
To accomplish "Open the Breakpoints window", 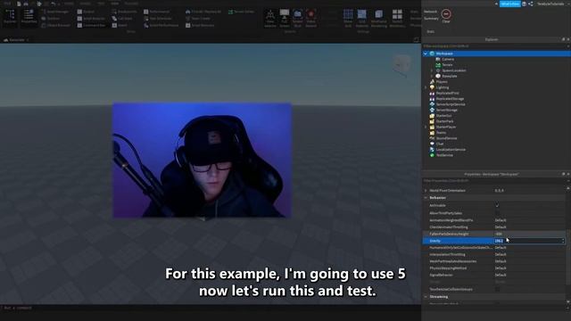I will click(125, 12).
